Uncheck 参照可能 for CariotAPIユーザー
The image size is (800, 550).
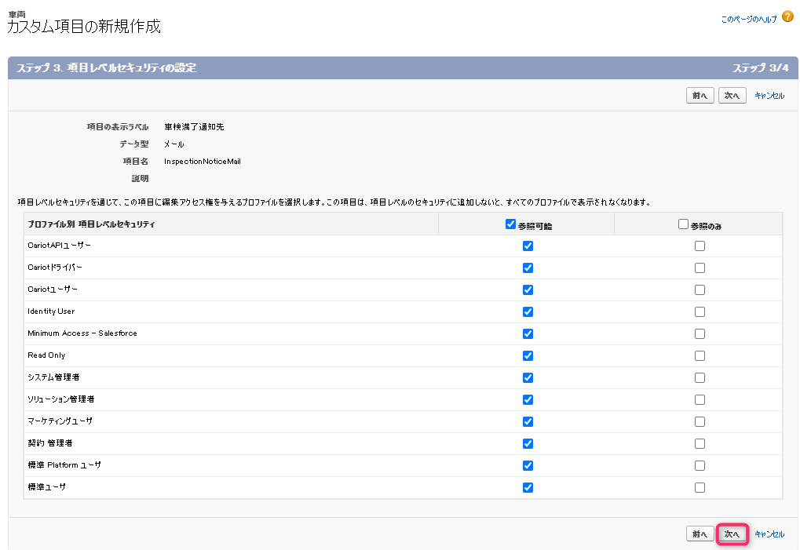point(528,246)
